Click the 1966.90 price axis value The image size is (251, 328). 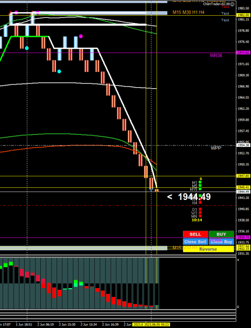click(243, 86)
